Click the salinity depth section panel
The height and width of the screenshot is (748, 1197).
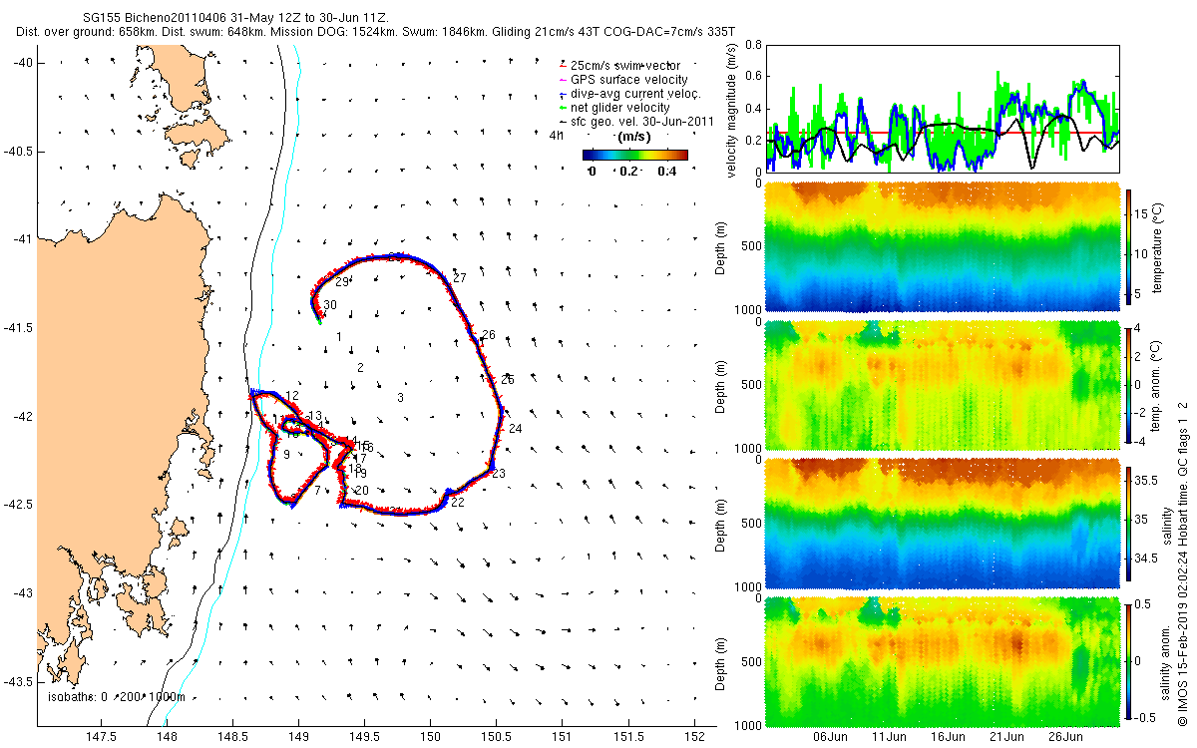point(943,522)
